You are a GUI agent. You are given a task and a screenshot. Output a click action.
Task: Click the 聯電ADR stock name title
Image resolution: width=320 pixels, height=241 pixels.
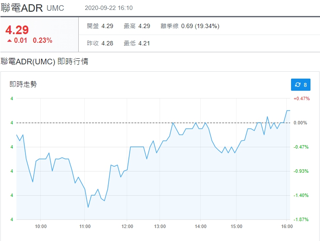pyautogui.click(x=22, y=8)
